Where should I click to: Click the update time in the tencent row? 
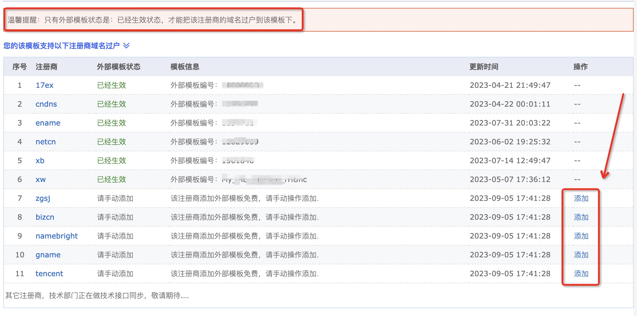[x=510, y=274]
